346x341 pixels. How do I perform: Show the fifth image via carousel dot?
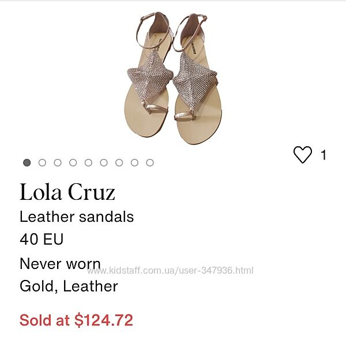click(x=88, y=162)
